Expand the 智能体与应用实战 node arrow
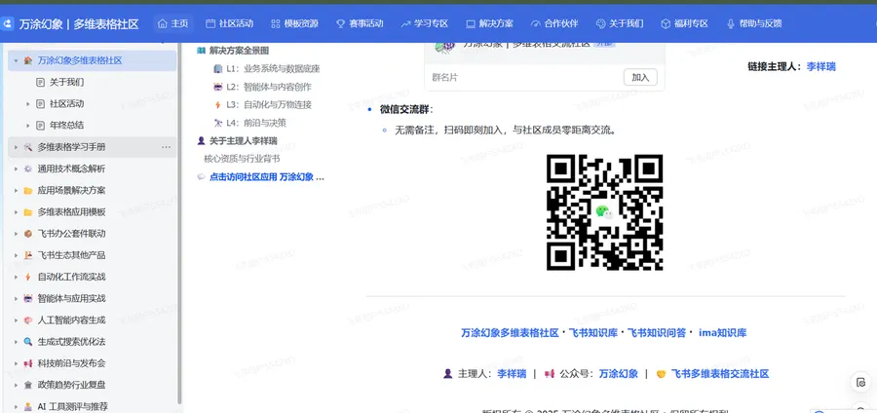This screenshot has height=413, width=877. [16, 299]
